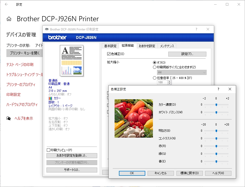Enable the 印刷プレビュー checkbox
245x187 pixels.
pyautogui.click(x=48, y=150)
